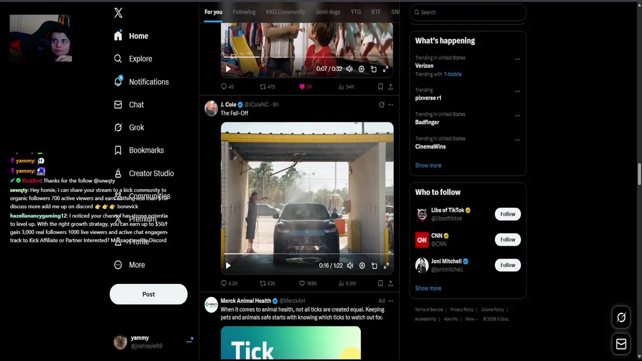The image size is (642, 361).
Task: Play the J. Cole car wash video
Action: click(228, 266)
